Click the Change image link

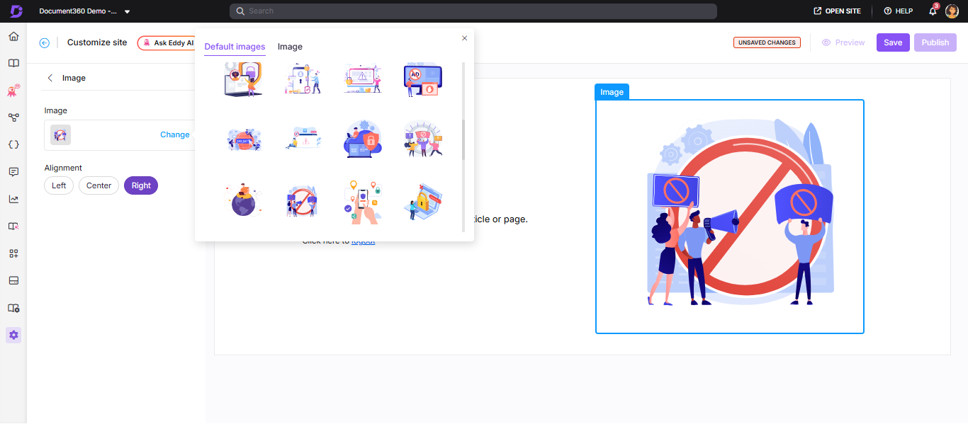pos(175,134)
